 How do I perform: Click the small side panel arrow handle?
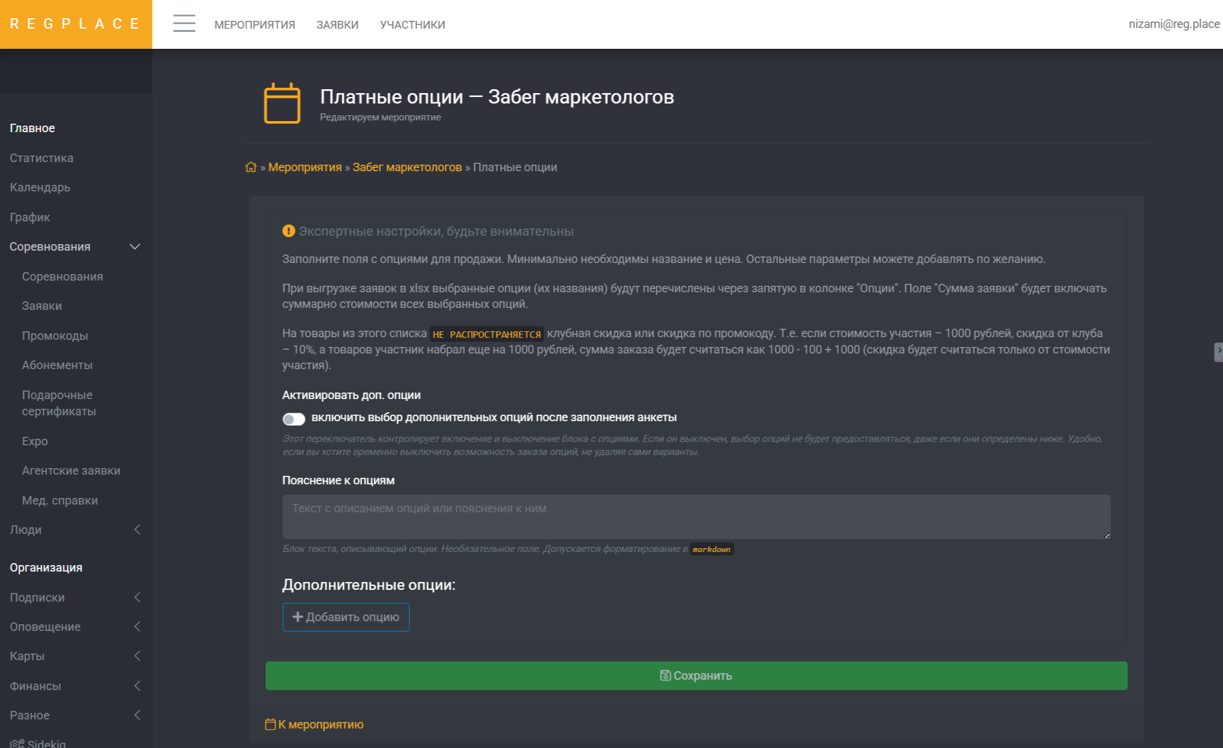tap(1218, 352)
